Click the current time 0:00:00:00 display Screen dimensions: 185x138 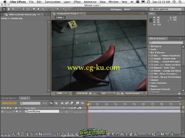pyautogui.click(x=9, y=103)
